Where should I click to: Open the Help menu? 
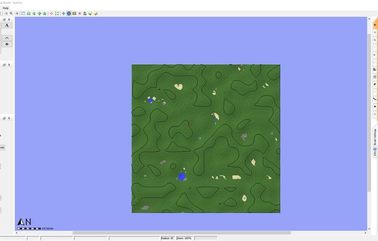6,8
